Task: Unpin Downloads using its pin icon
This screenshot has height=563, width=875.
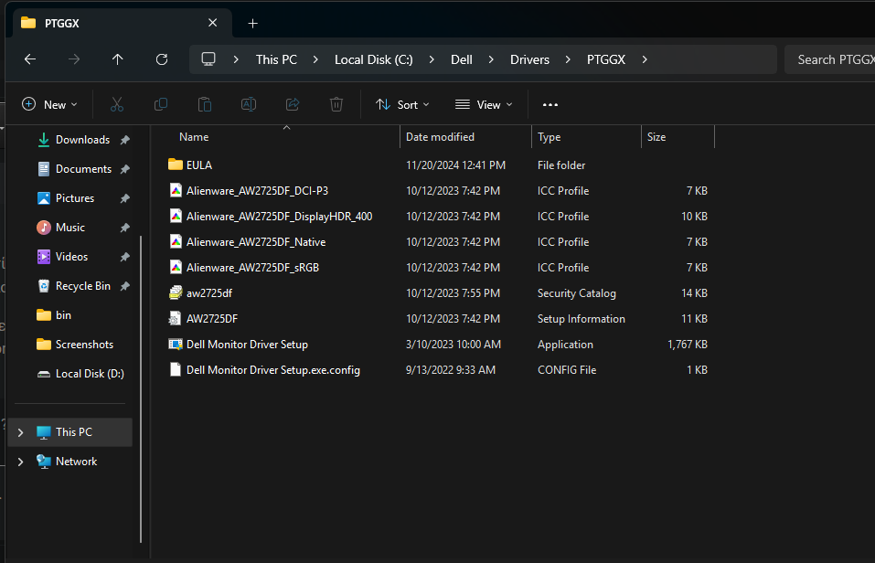Action: [125, 140]
